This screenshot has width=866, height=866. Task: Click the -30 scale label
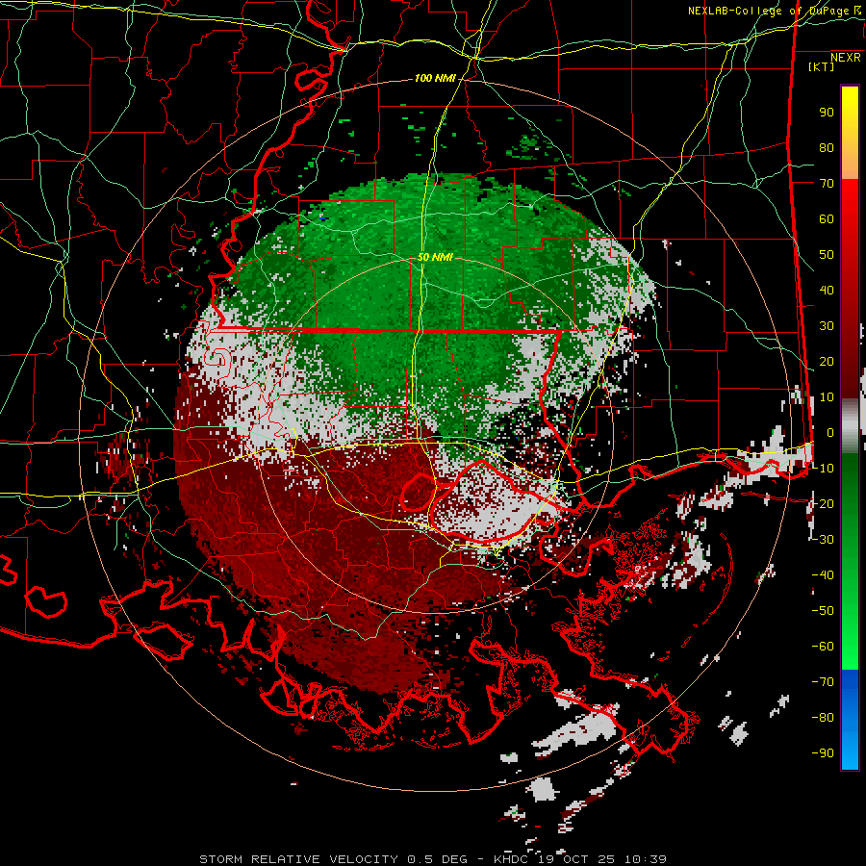(x=823, y=540)
